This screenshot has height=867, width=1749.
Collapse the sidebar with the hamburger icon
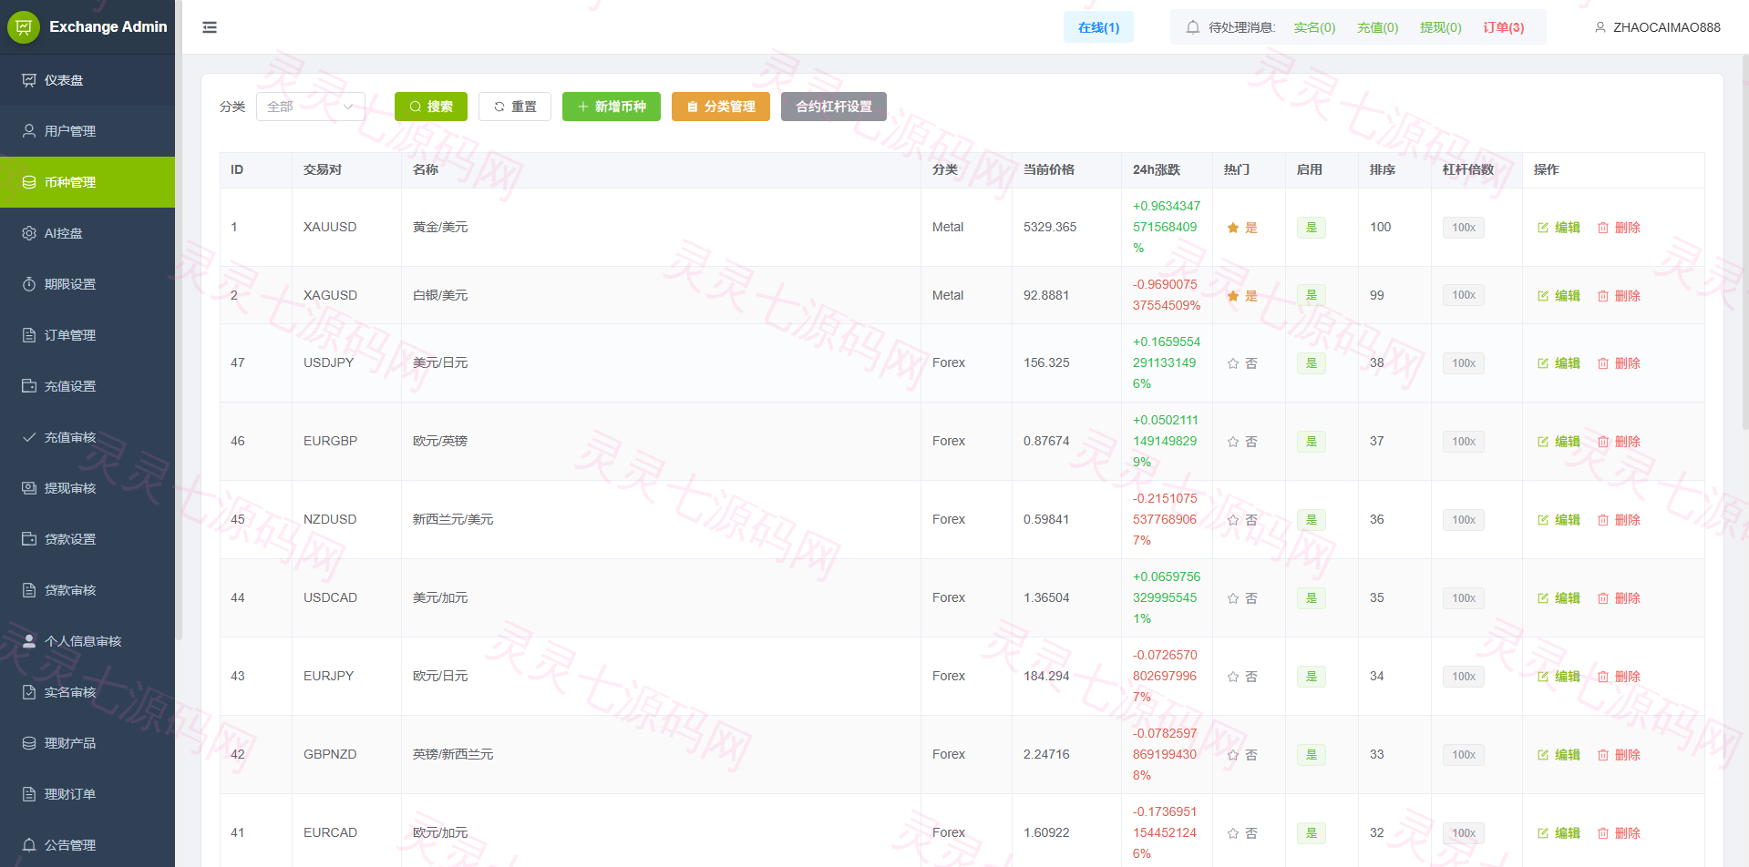coord(210,27)
